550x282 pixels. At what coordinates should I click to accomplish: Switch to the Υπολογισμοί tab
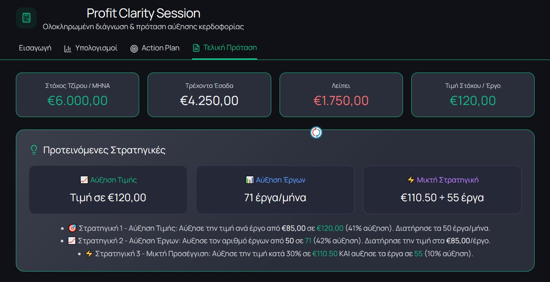pos(96,48)
